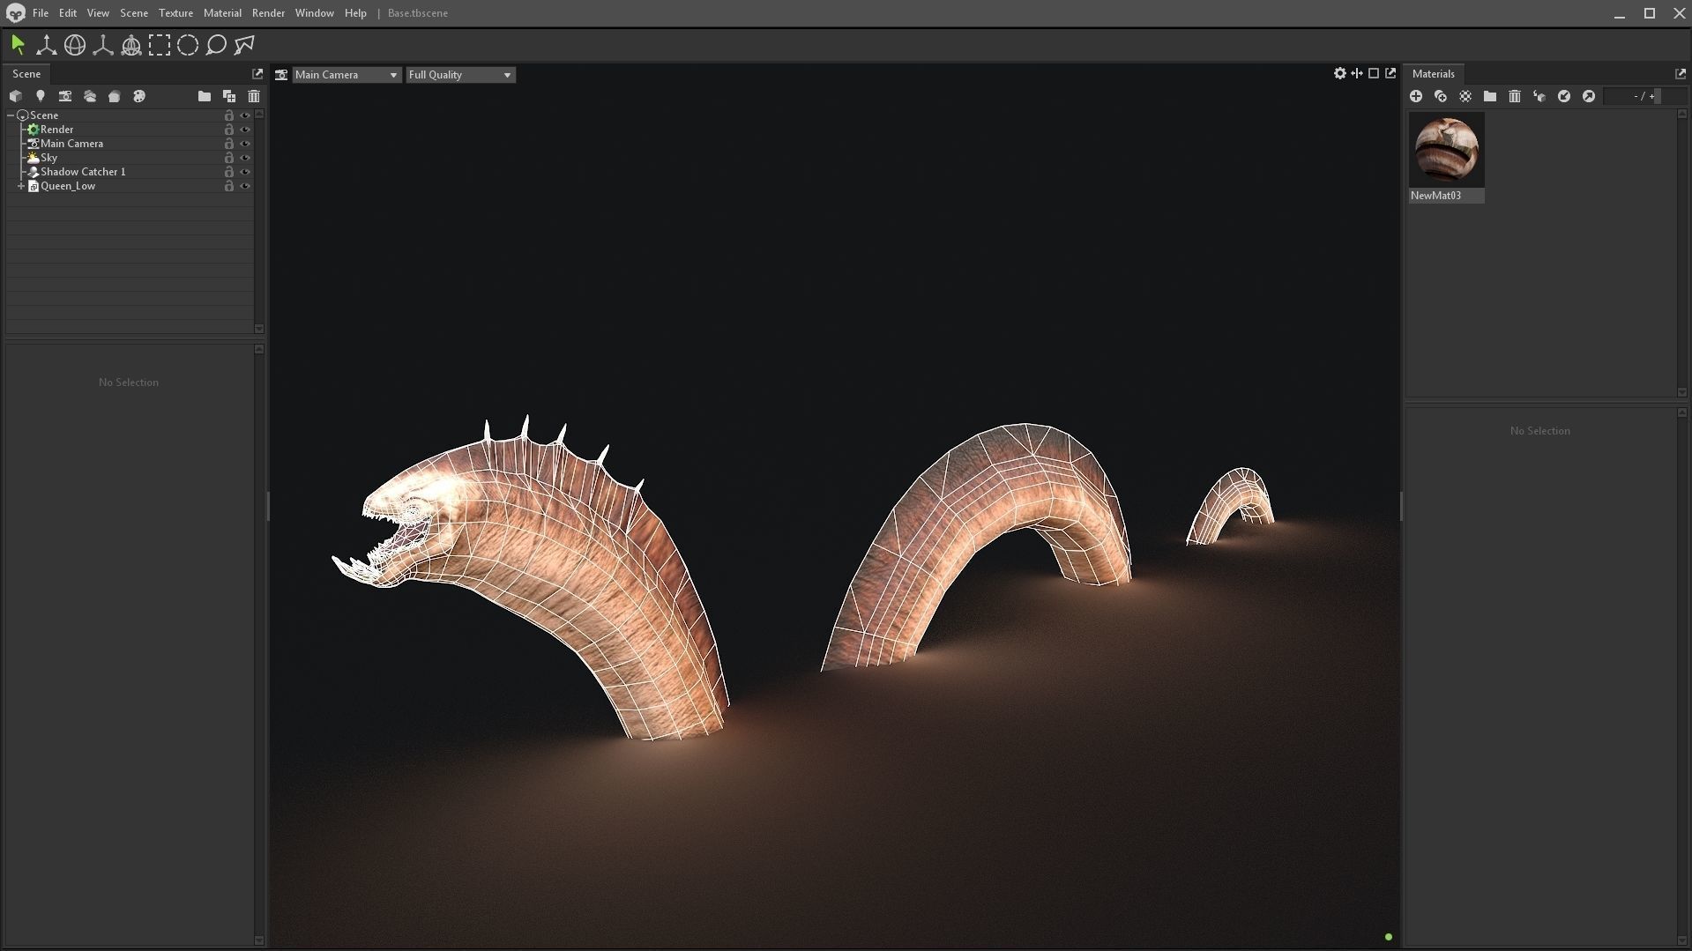Expand the Queen_Low tree node
Image resolution: width=1692 pixels, height=951 pixels.
tap(21, 186)
